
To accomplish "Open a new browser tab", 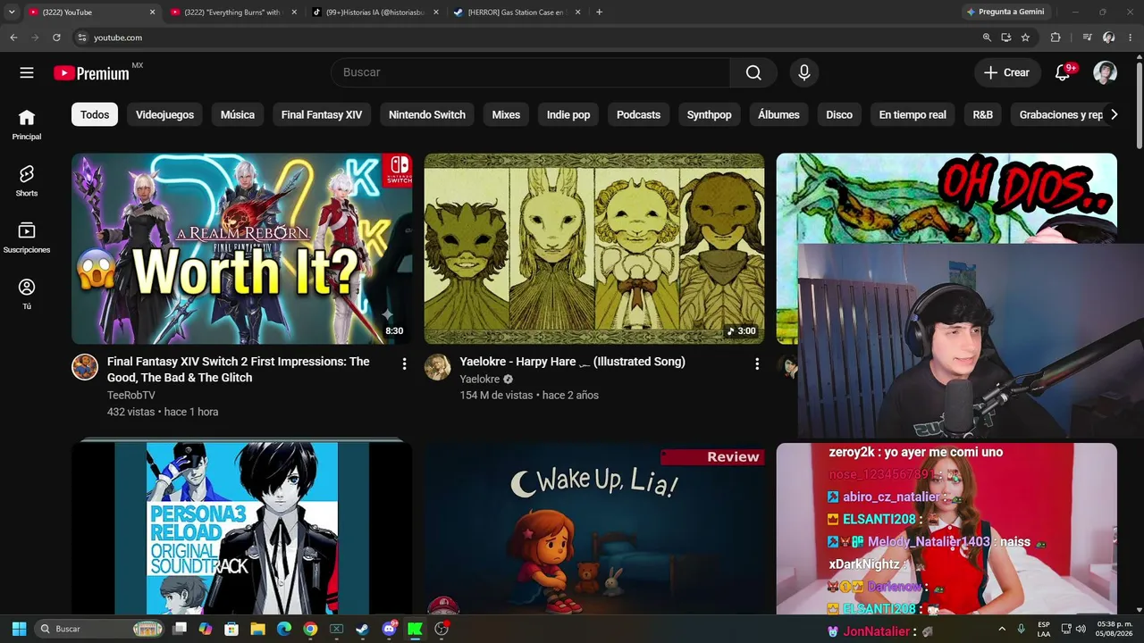I will click(x=599, y=13).
